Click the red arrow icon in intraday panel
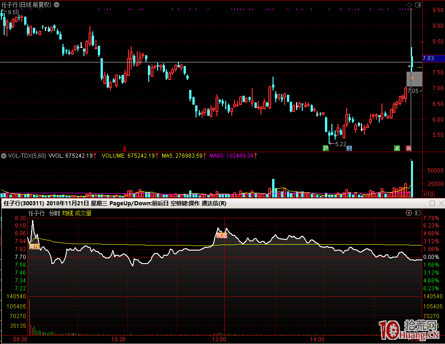Screen dimensions: 445x344 tap(409, 213)
